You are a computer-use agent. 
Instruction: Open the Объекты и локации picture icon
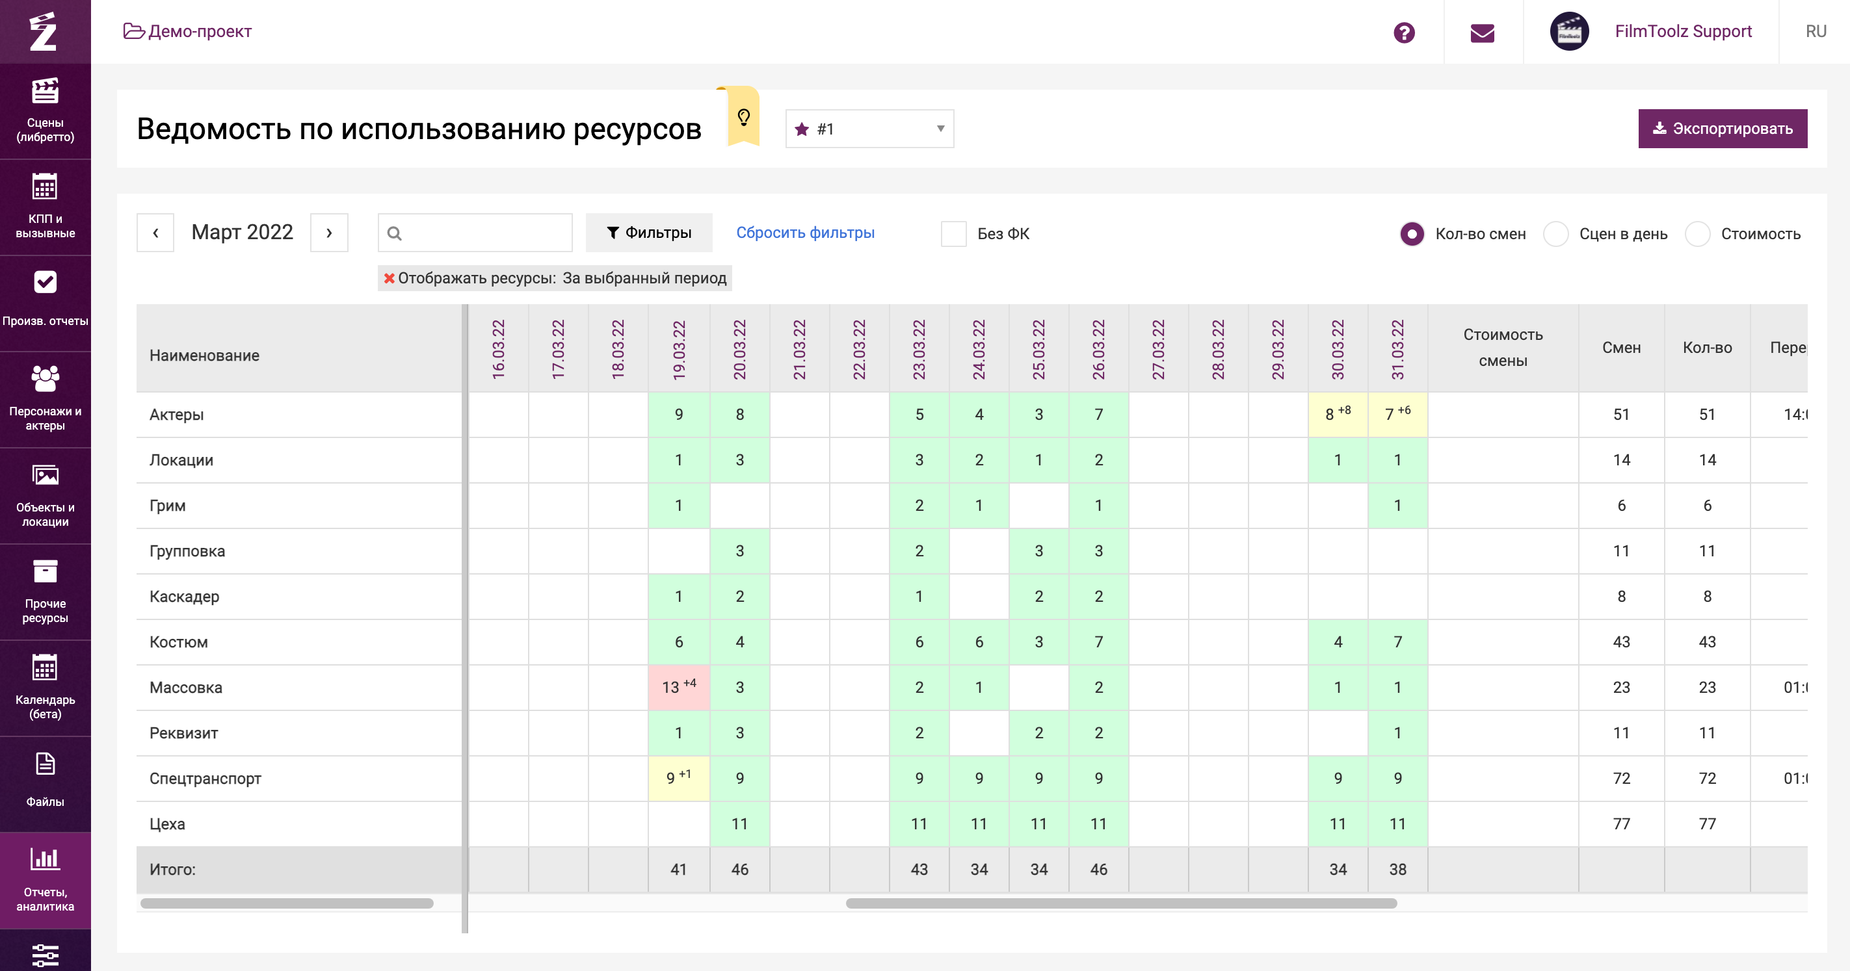click(x=44, y=475)
